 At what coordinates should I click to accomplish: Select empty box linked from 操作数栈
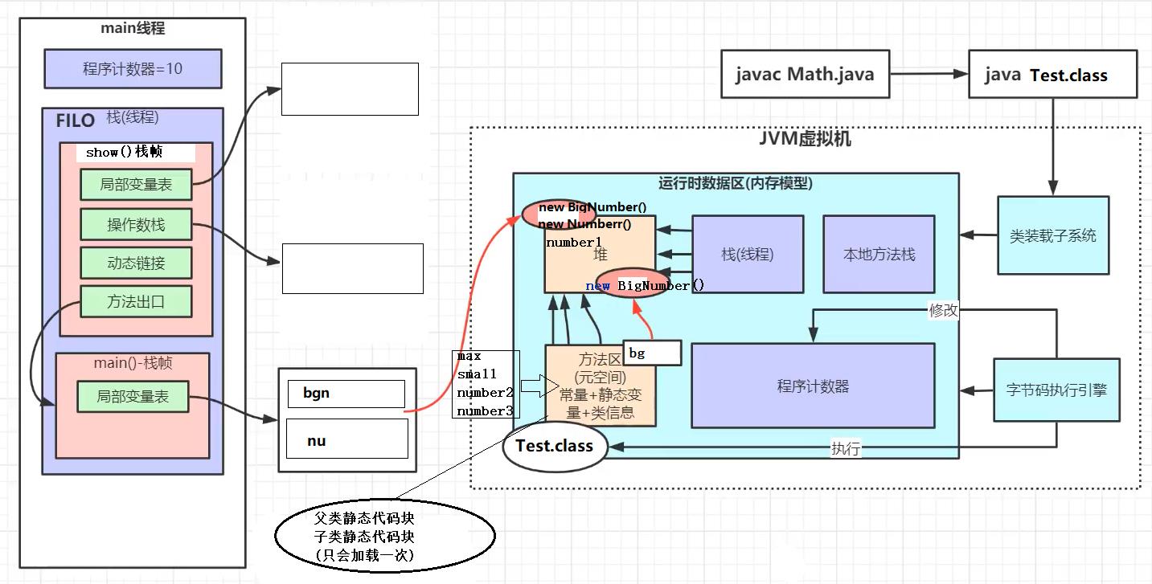coord(352,268)
